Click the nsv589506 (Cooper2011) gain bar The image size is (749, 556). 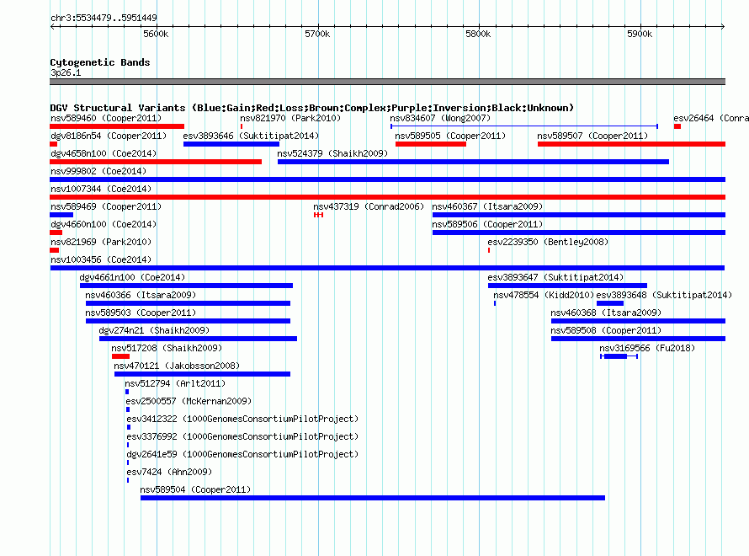[579, 233]
